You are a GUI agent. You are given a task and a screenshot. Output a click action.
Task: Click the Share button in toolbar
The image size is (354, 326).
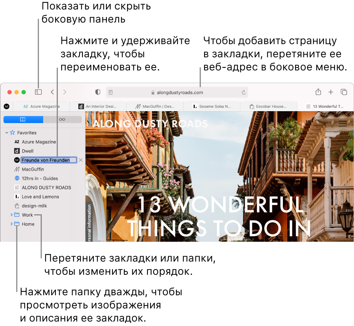pyautogui.click(x=318, y=92)
